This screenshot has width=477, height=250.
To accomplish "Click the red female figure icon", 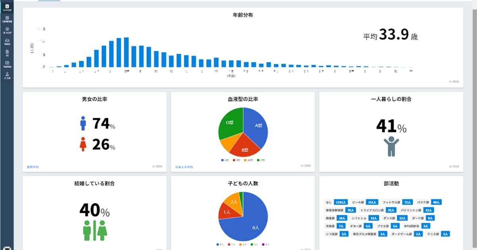I will pos(83,144).
